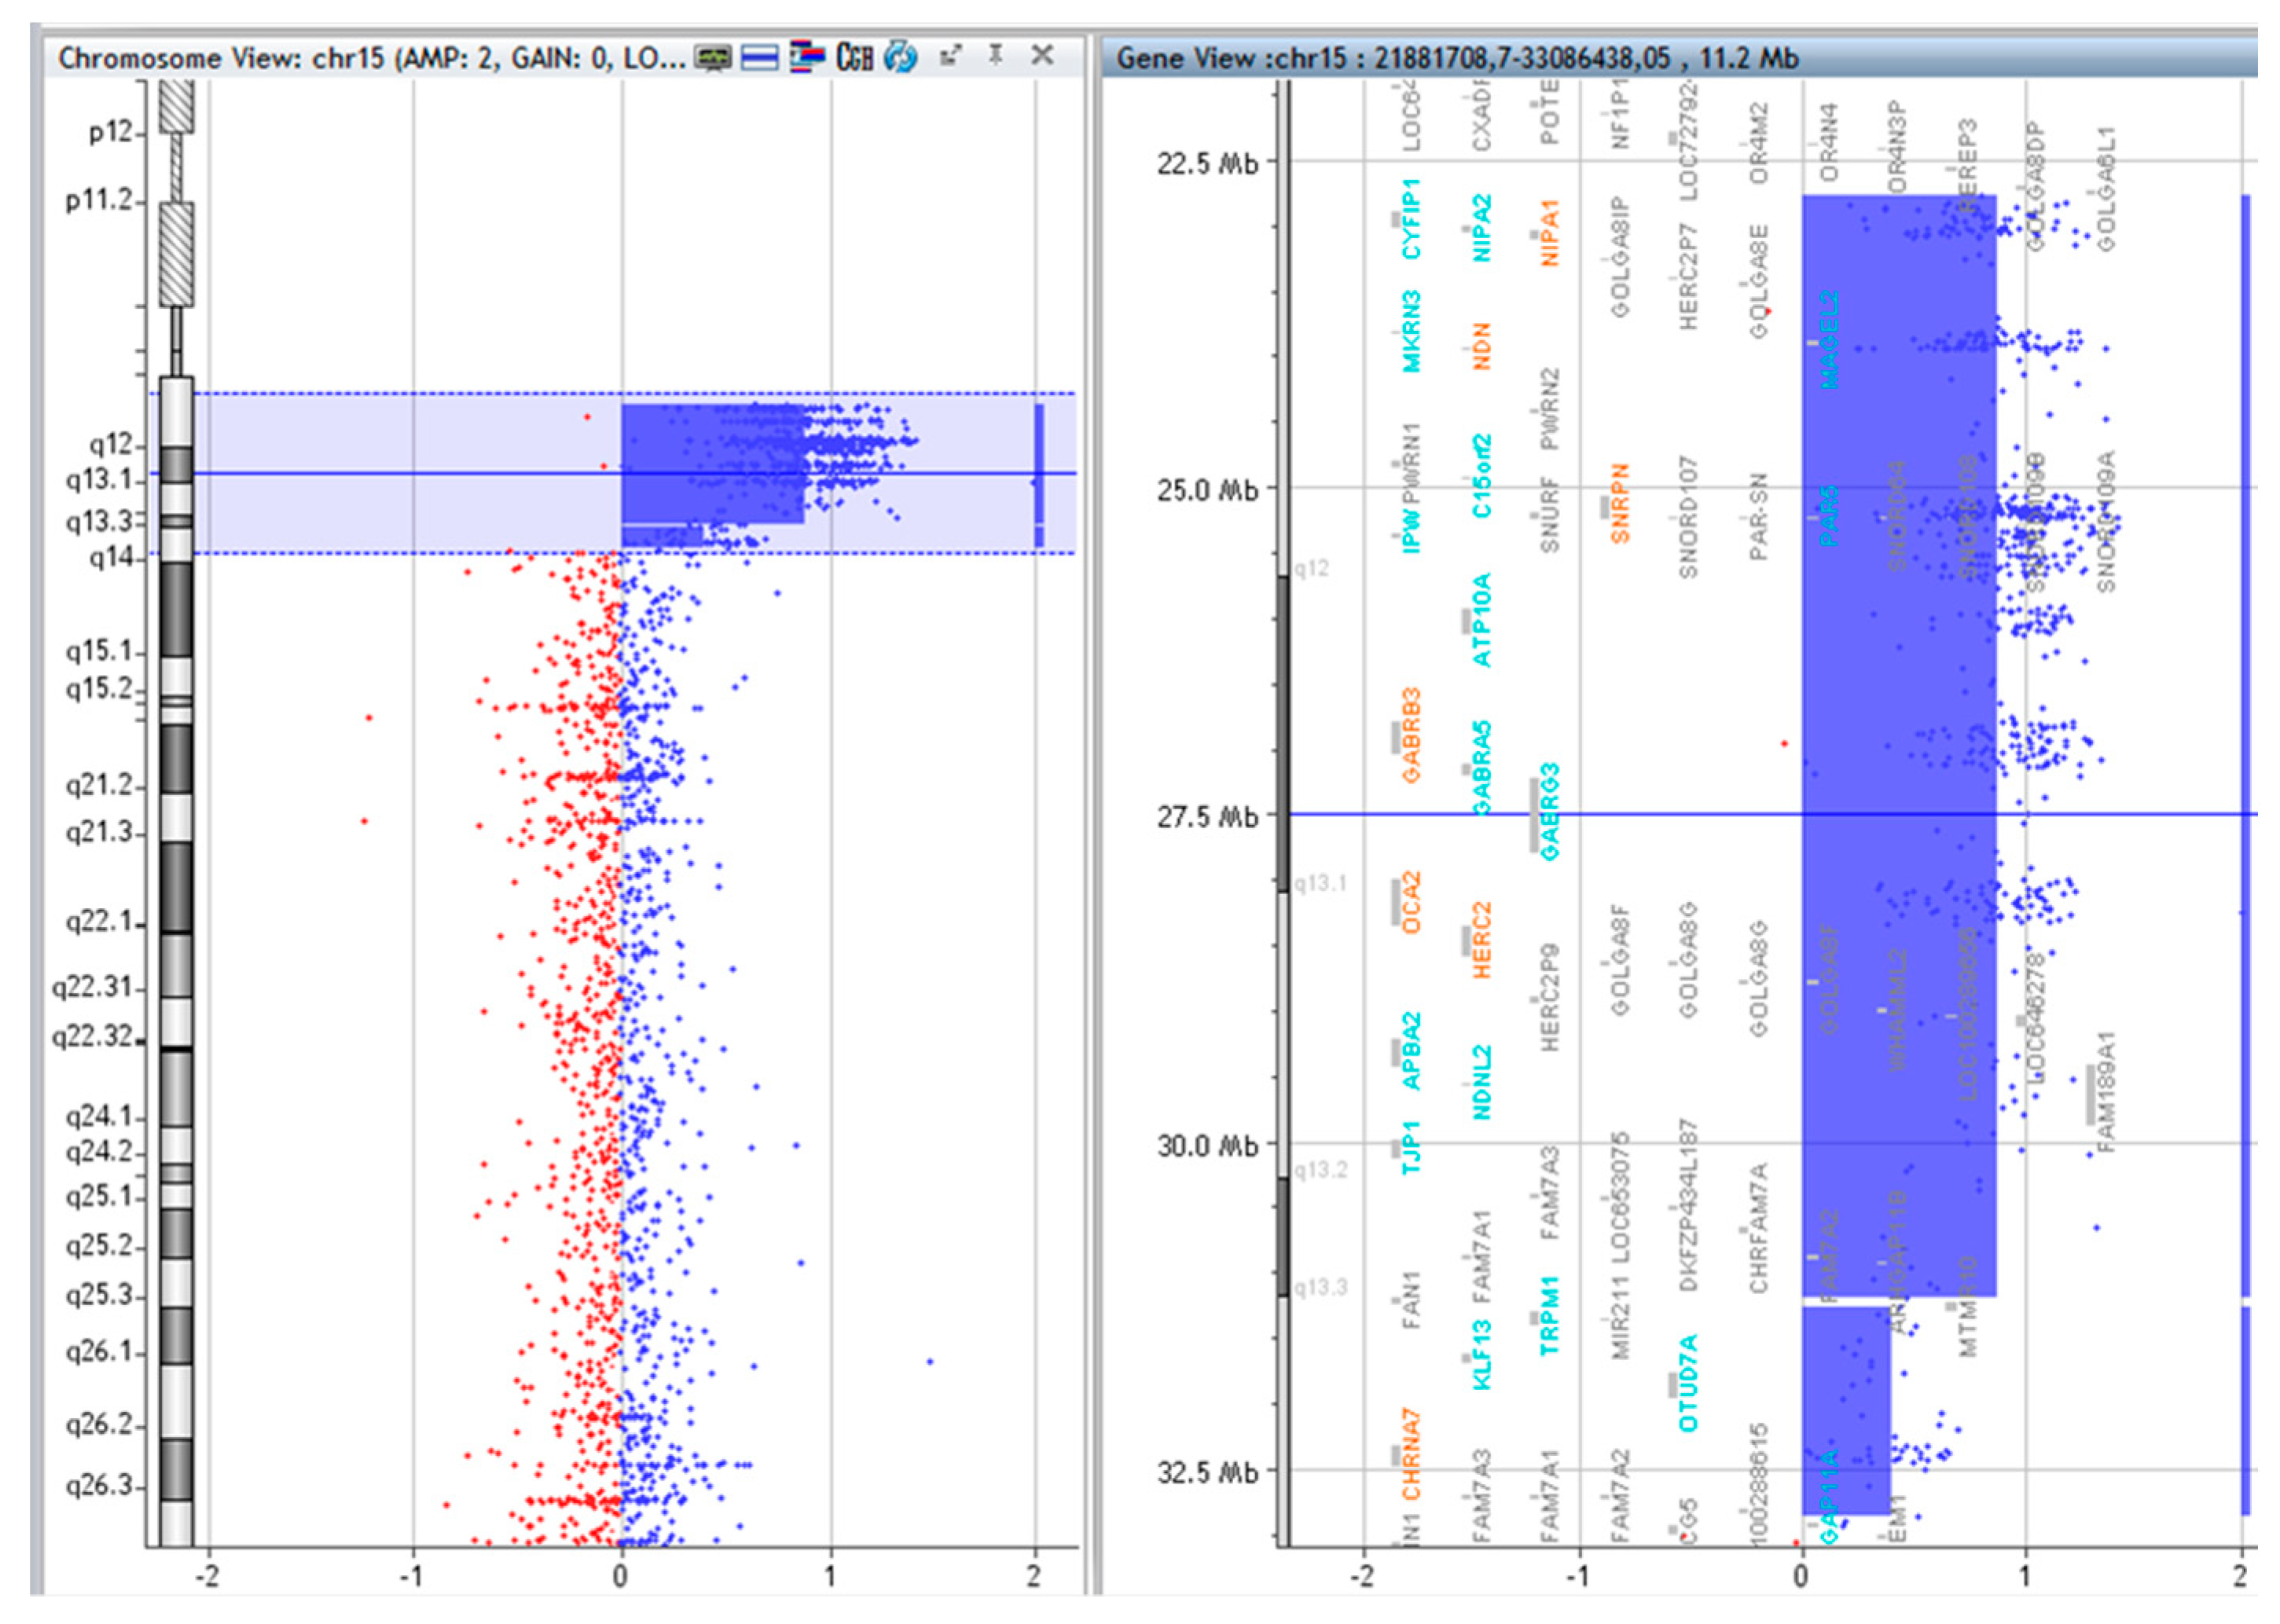Click the MKRN3 gene label

click(1411, 332)
